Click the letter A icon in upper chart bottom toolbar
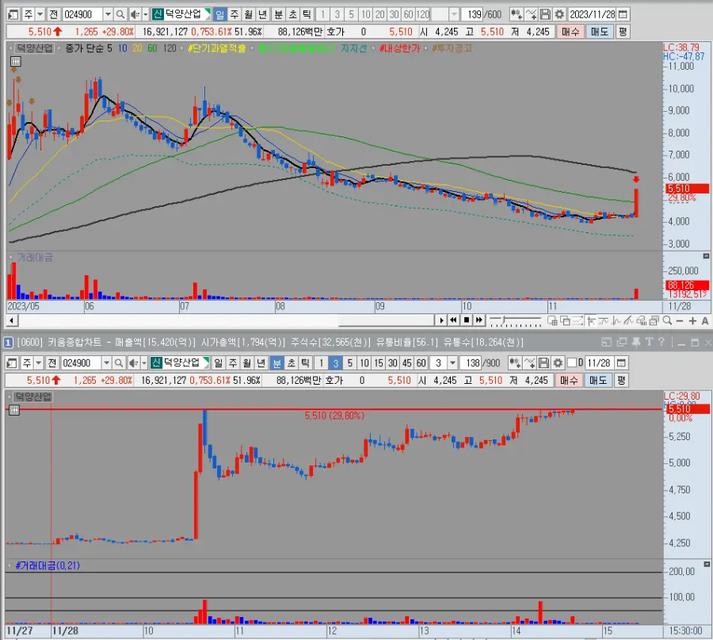713x640 pixels. coord(705,321)
